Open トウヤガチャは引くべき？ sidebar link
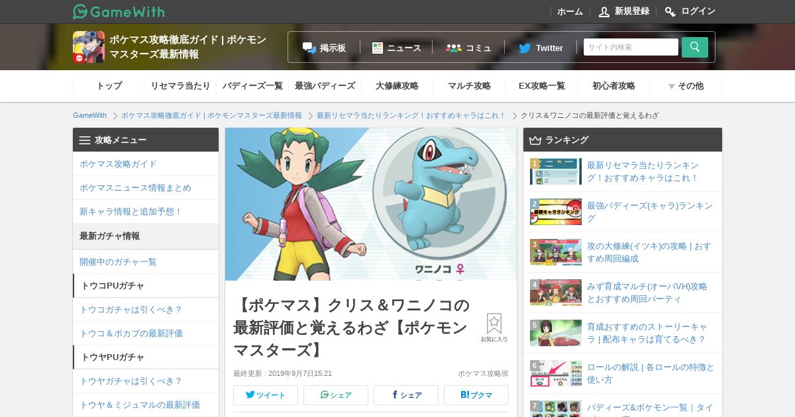The image size is (795, 417). point(146,381)
